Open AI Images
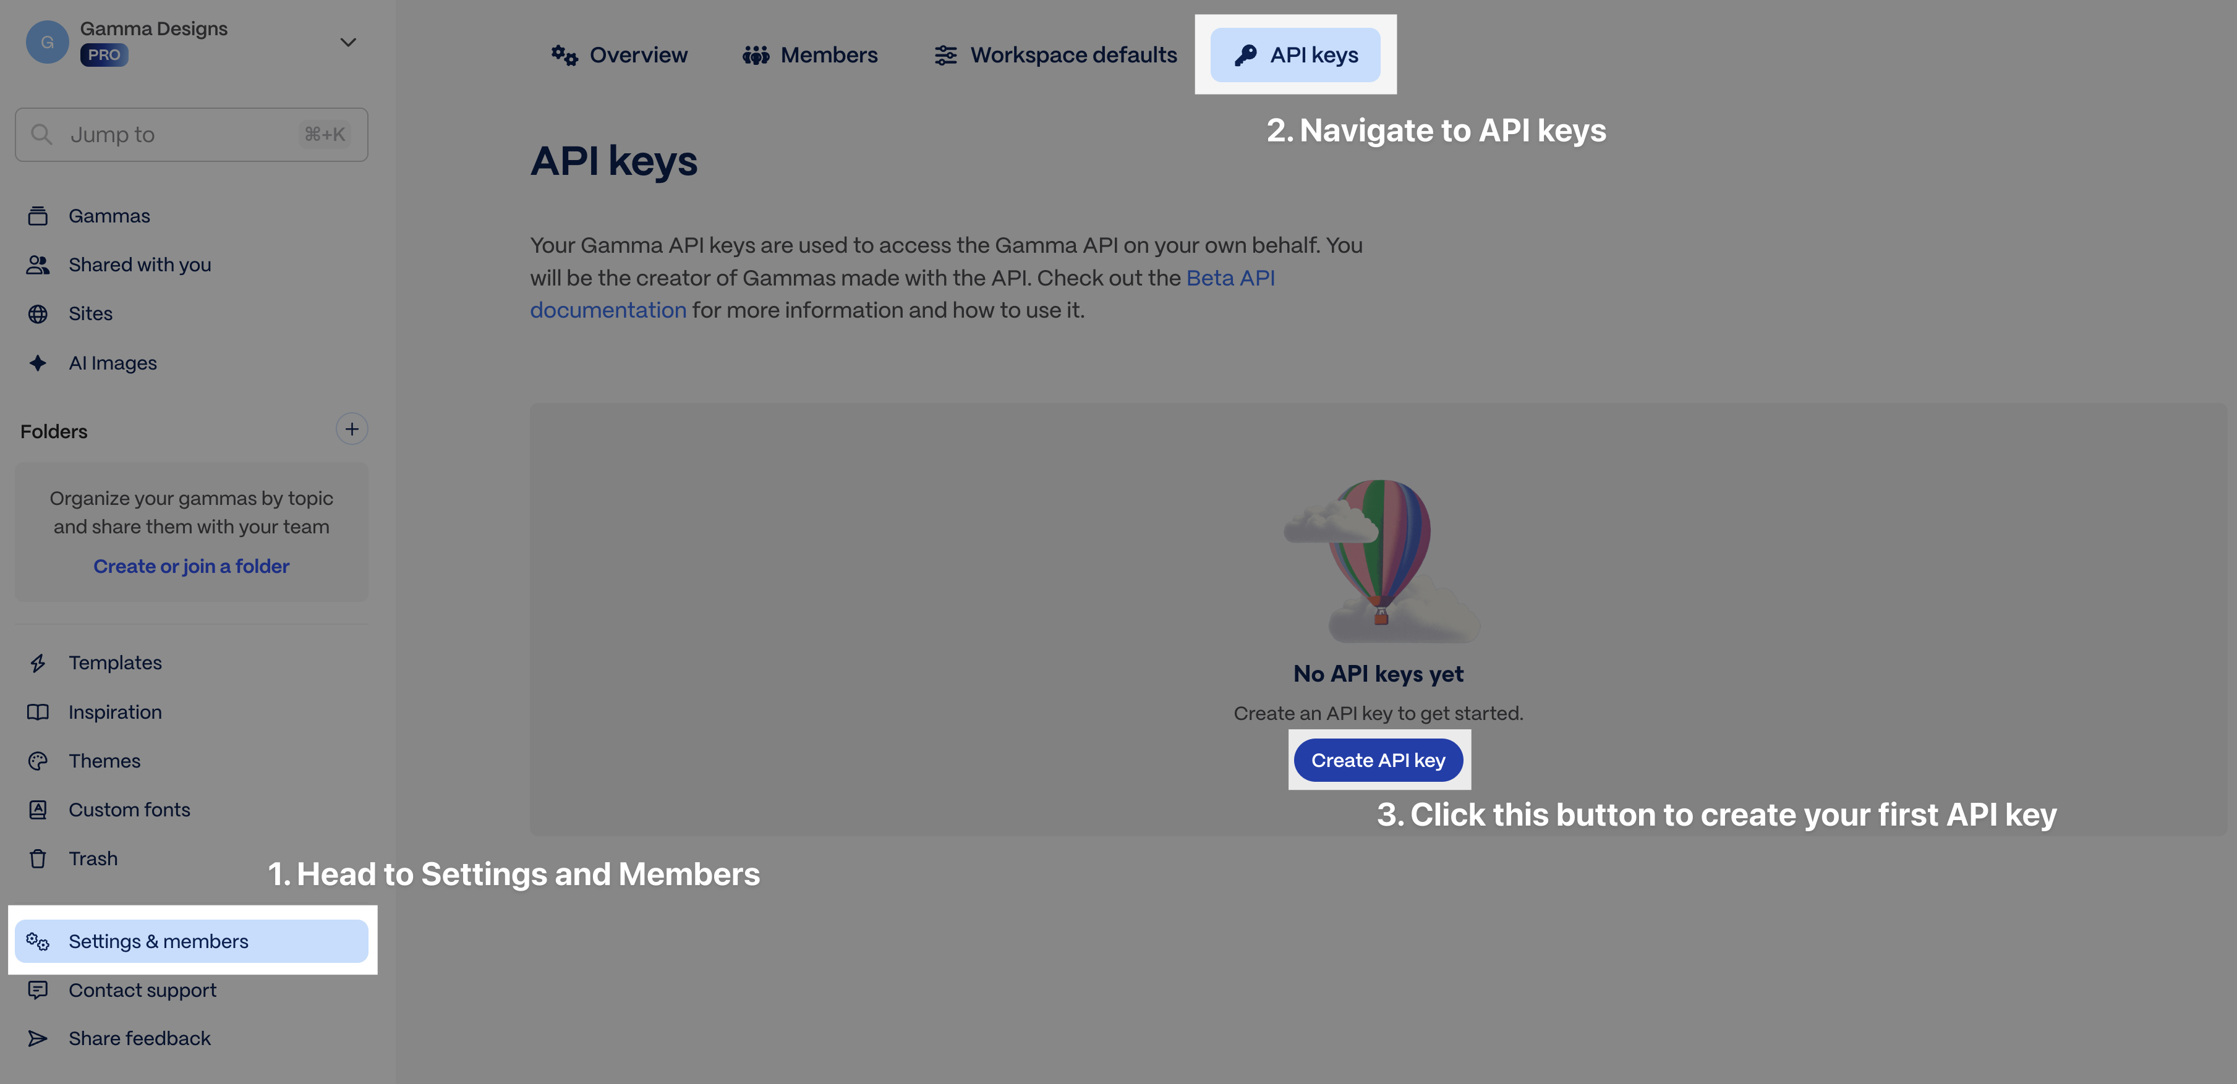2237x1084 pixels. [112, 363]
